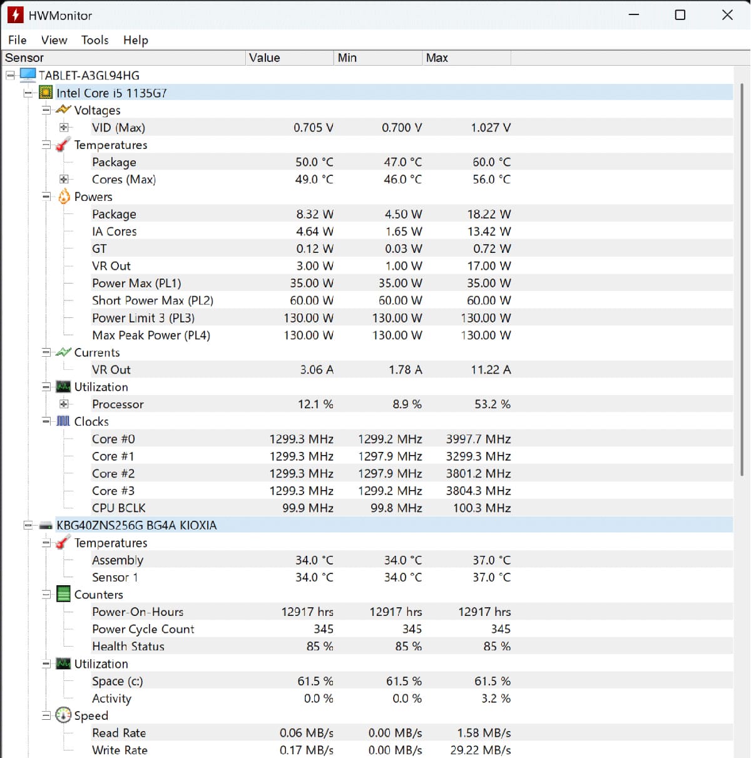Collapse the Powers section
The width and height of the screenshot is (751, 758).
click(x=46, y=197)
